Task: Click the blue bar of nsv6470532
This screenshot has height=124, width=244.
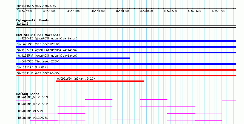Action: [126, 64]
